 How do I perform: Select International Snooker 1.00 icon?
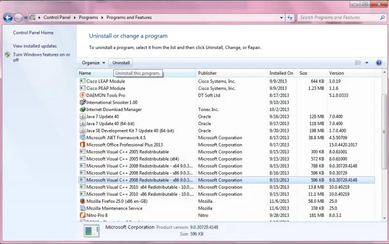point(82,102)
